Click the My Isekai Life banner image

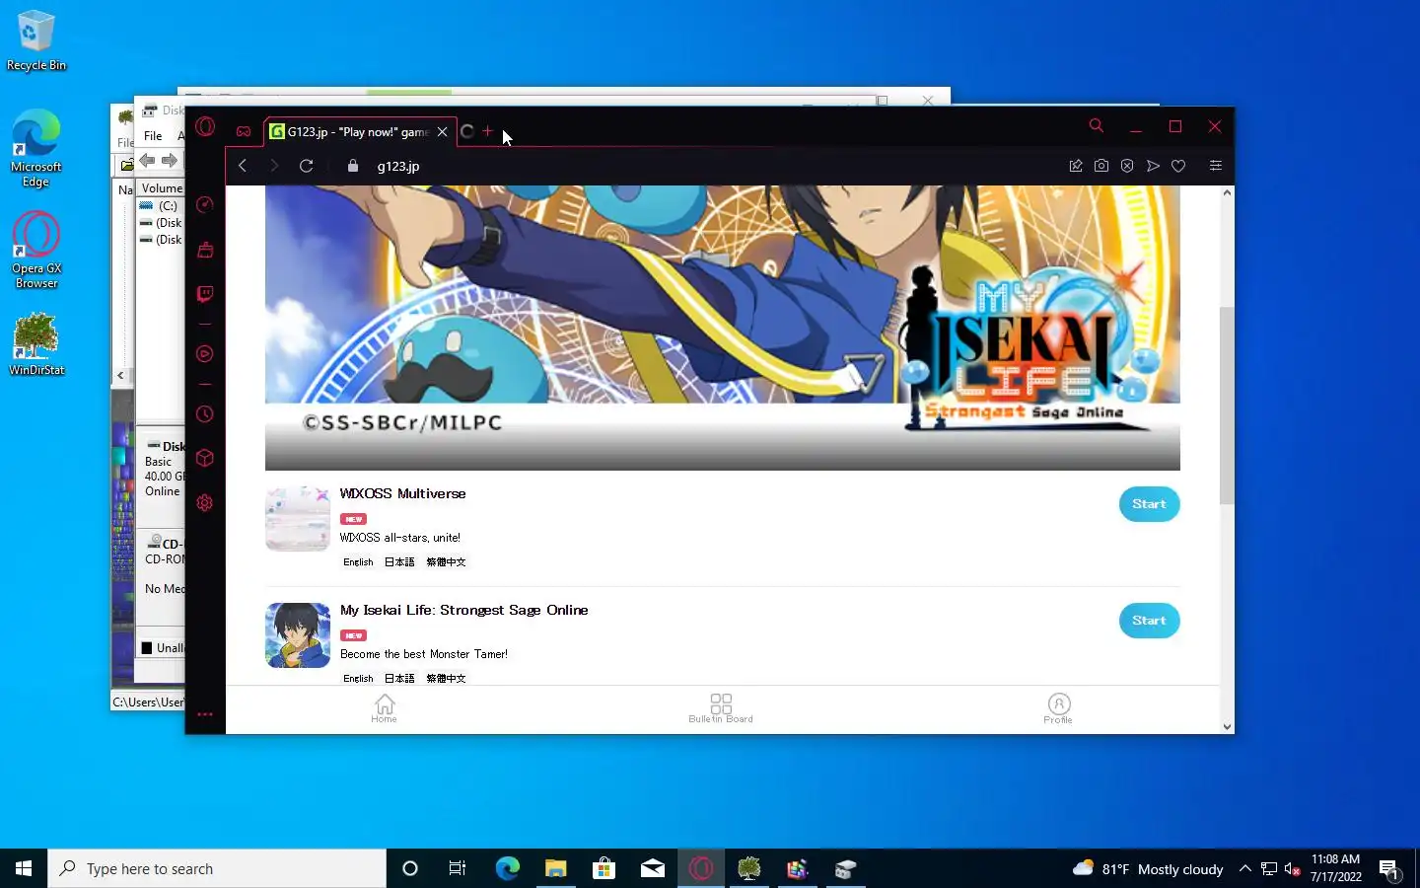[x=723, y=328]
